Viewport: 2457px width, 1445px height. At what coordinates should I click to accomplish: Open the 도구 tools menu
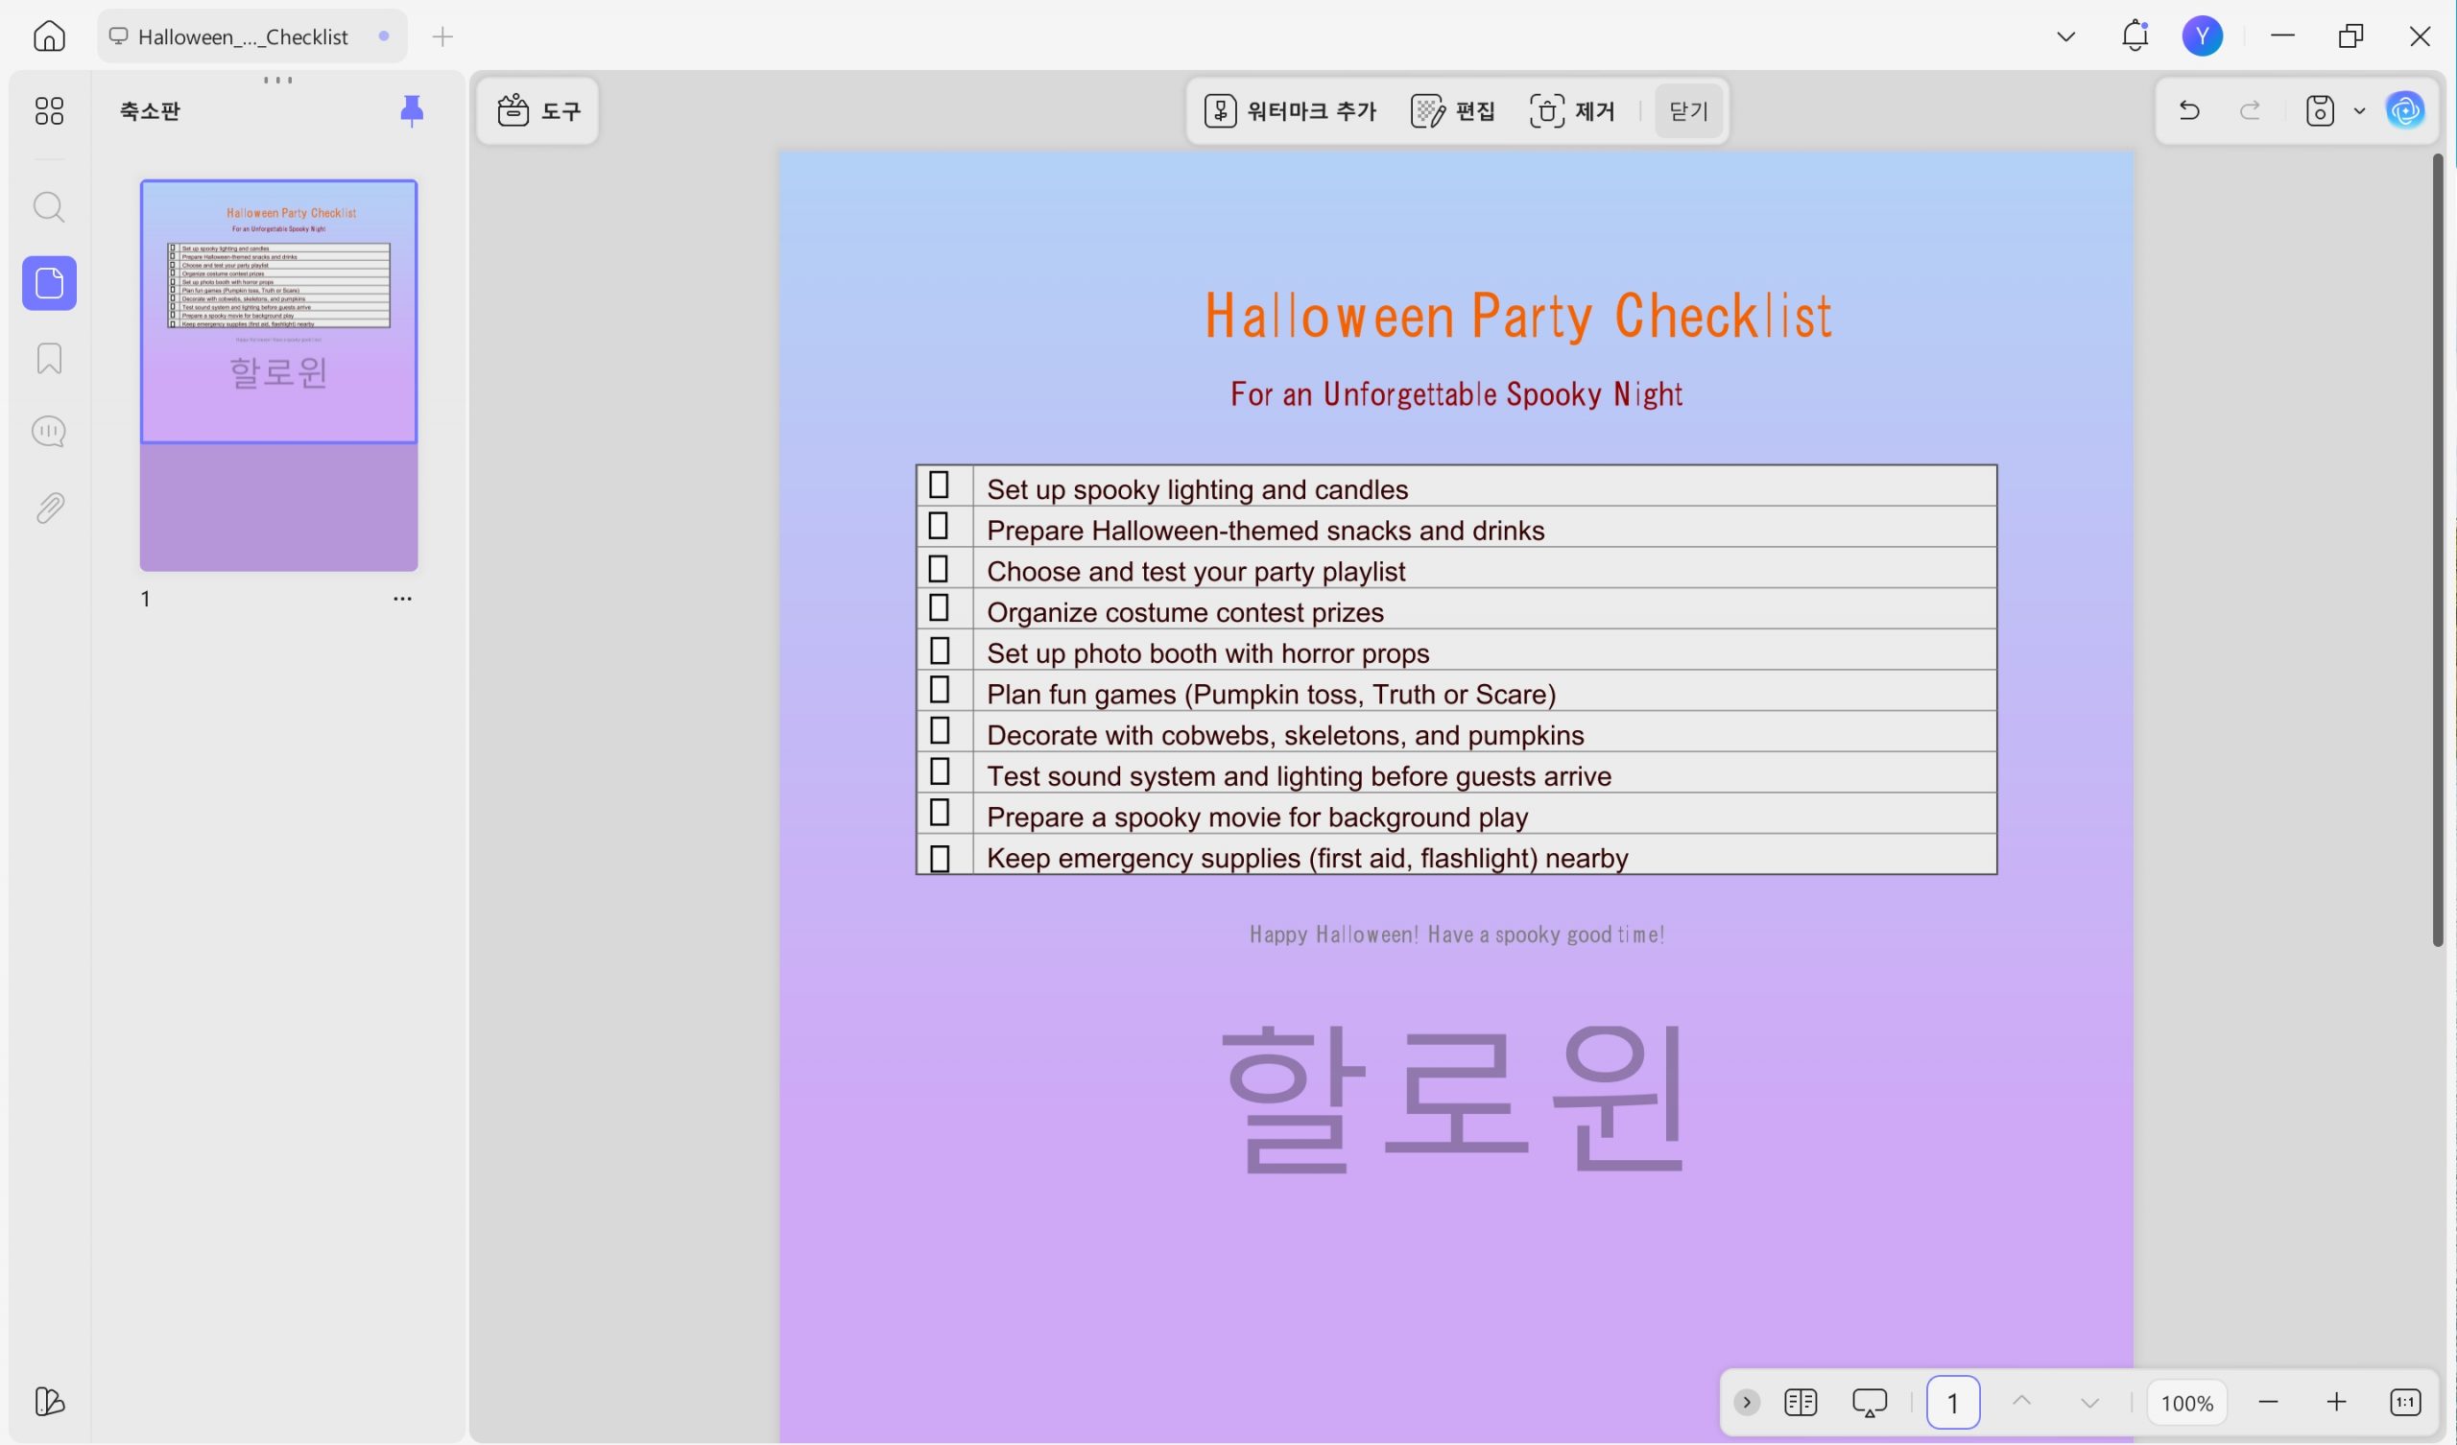538,110
